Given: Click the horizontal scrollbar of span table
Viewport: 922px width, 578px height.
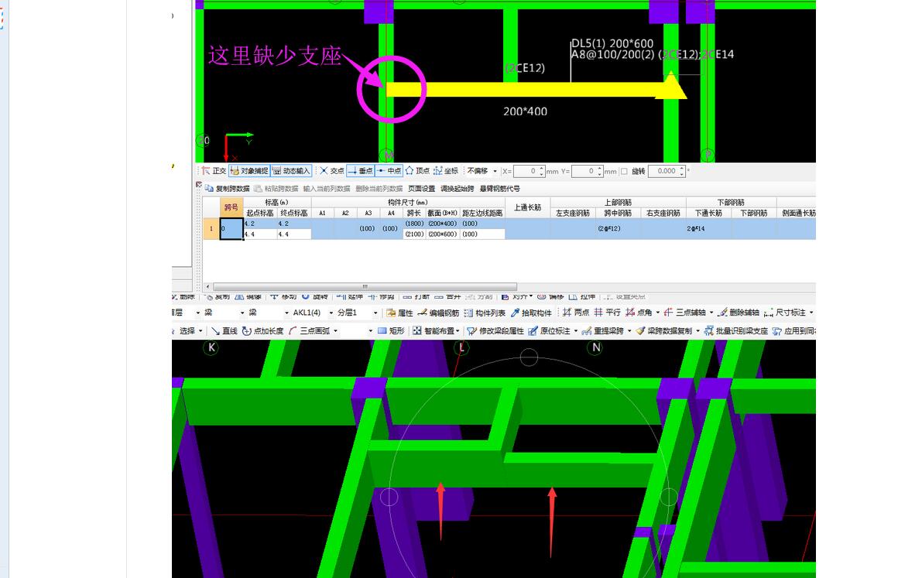Looking at the screenshot, I should click(x=365, y=287).
